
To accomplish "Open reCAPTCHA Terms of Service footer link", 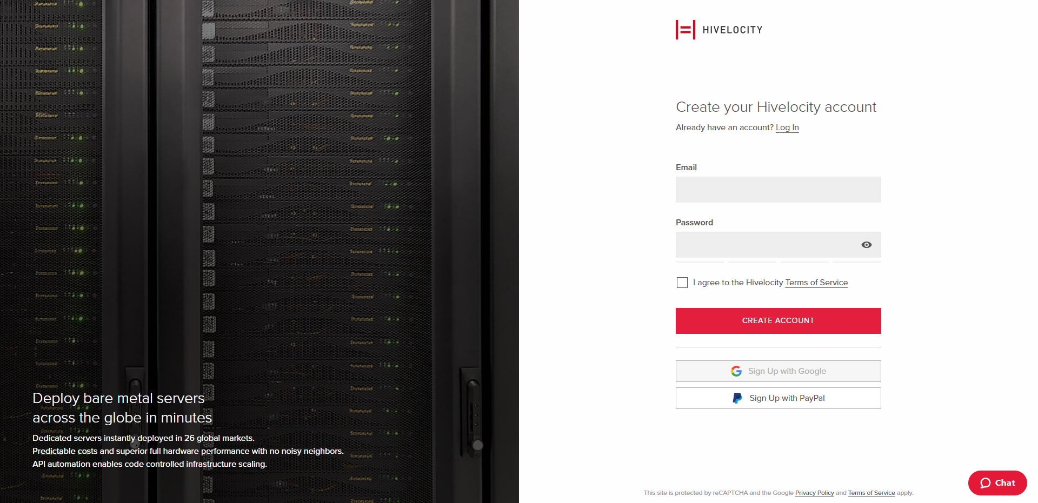I will 871,493.
